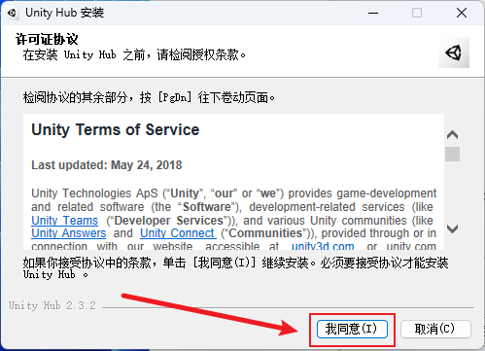Viewport: 485px width, 351px height.
Task: Click the greyed-out maximize button
Action: click(x=417, y=13)
